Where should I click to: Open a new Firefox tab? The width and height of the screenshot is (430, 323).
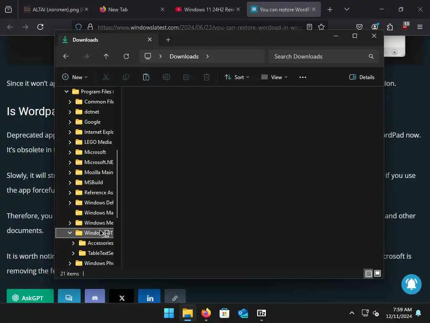[x=330, y=9]
